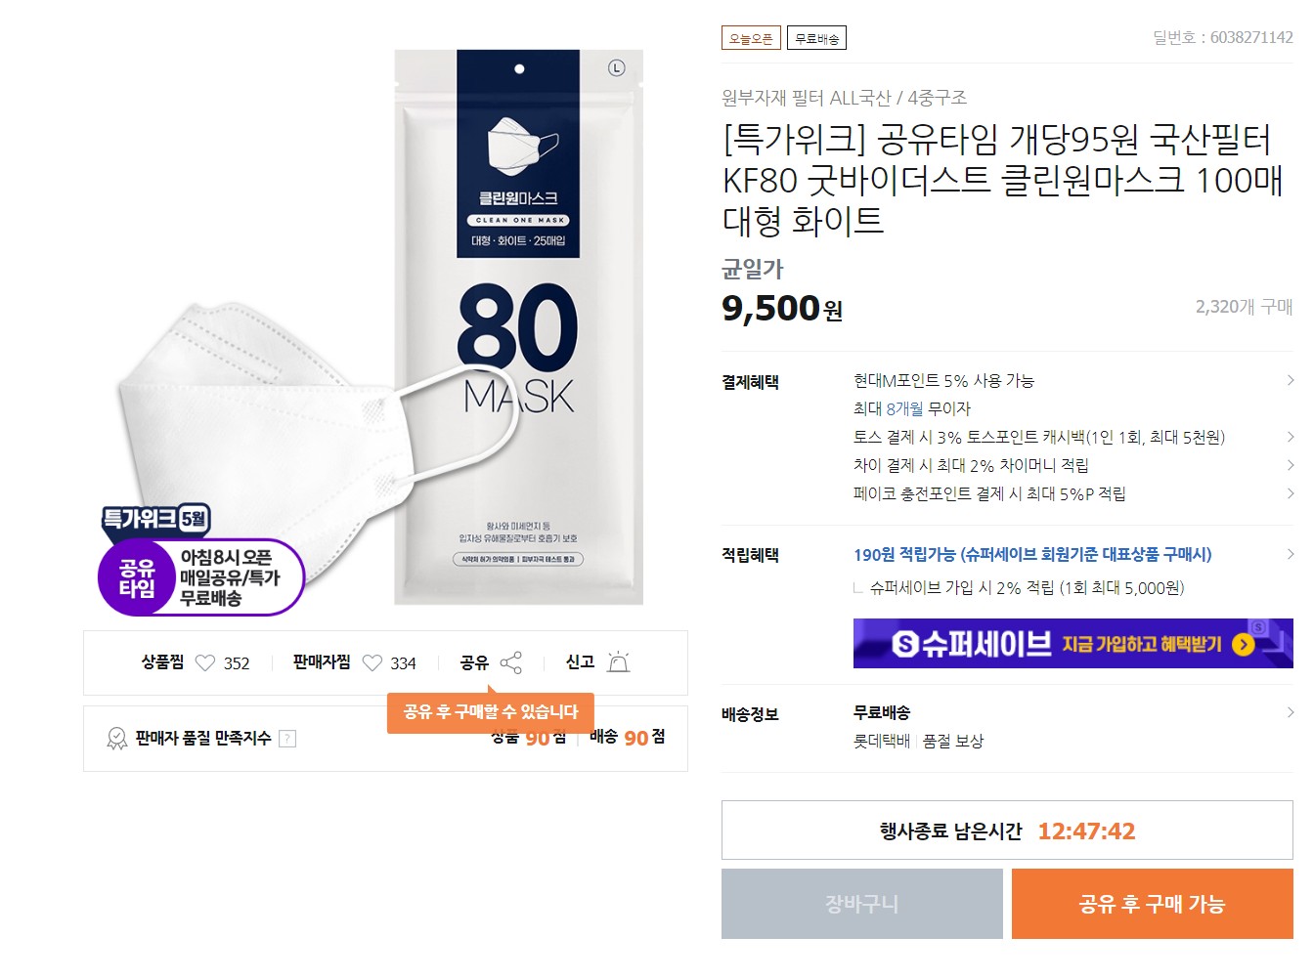Click the seller quality badge icon
This screenshot has width=1313, height=980.
pos(116,738)
